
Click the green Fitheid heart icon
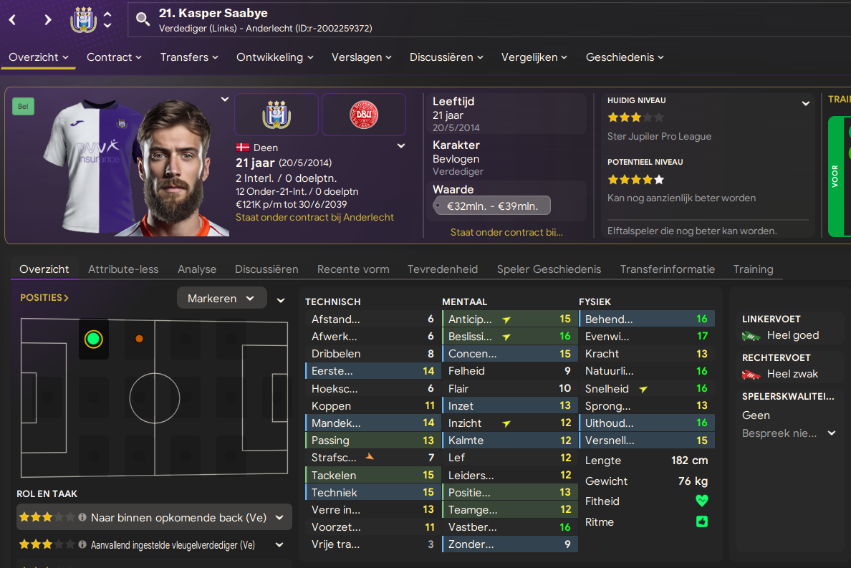(702, 501)
